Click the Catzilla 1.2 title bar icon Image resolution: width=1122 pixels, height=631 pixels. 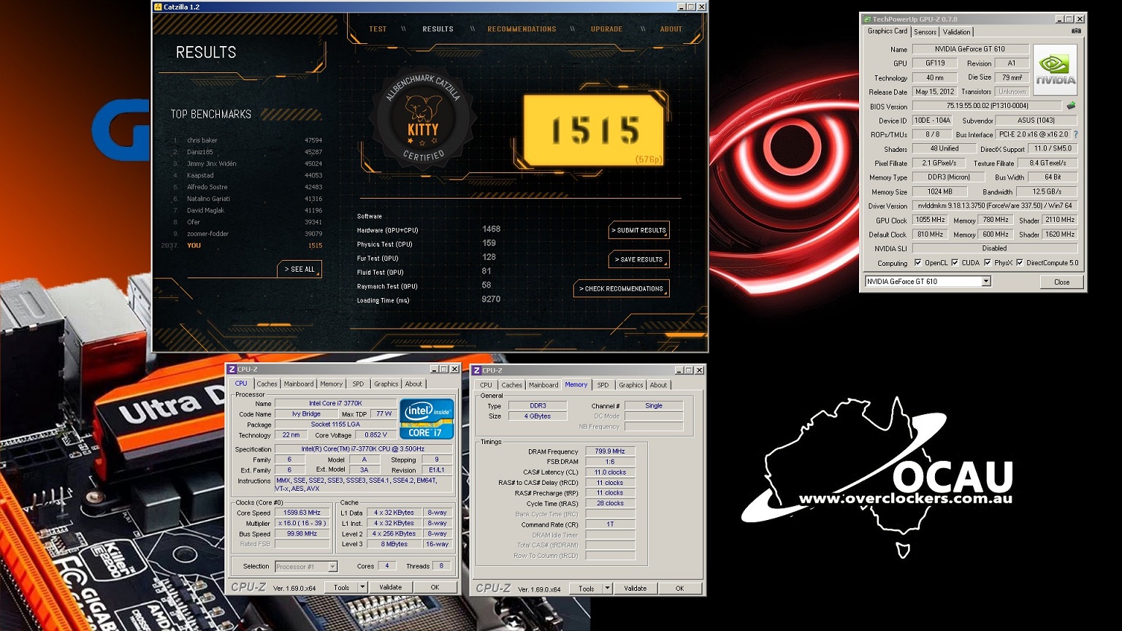point(159,7)
